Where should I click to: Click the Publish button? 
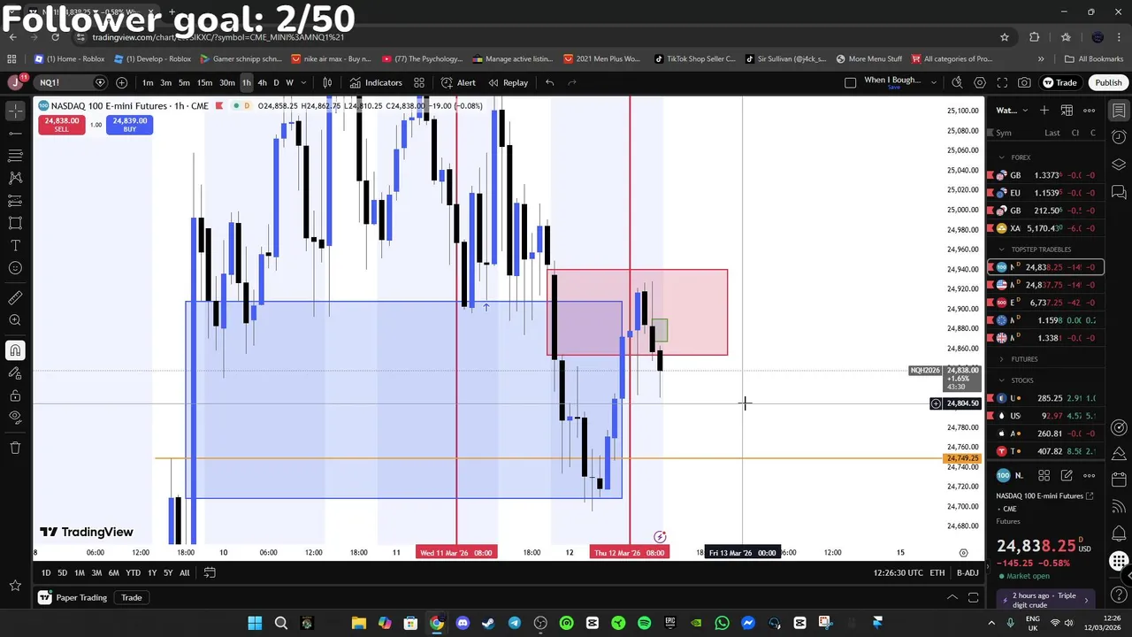[1108, 82]
